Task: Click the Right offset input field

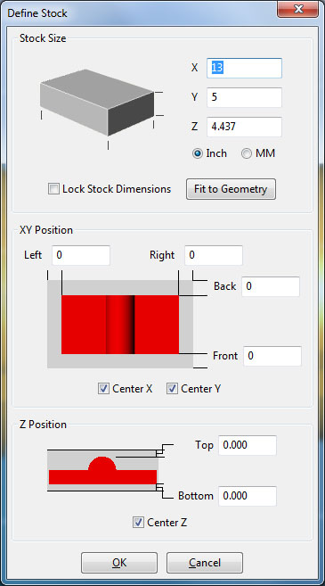Action: [x=214, y=255]
